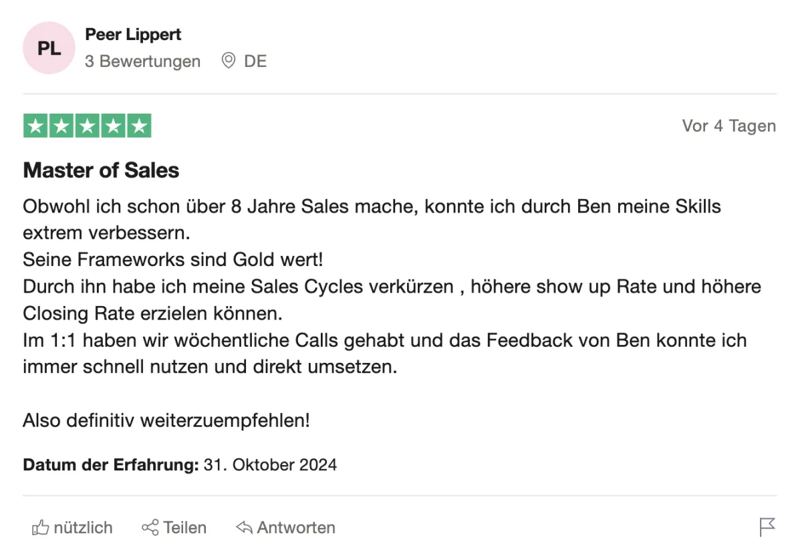
Task: Click the Vor 4 Tagen timestamp
Action: point(729,126)
